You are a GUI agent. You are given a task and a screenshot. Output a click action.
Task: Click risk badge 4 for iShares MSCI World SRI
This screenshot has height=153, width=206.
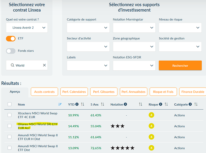pyautogui.click(x=151, y=126)
